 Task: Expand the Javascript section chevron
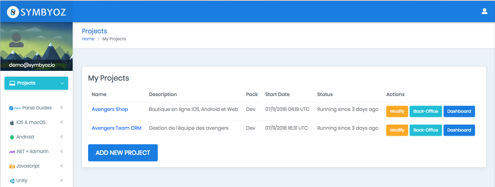tap(61, 166)
